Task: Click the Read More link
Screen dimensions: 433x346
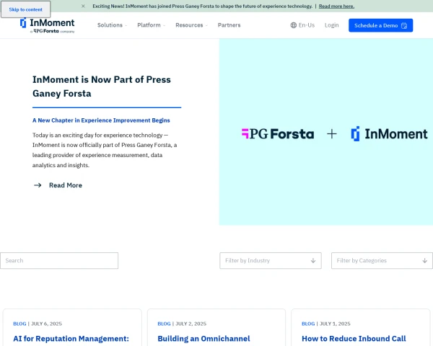Action: point(66,185)
